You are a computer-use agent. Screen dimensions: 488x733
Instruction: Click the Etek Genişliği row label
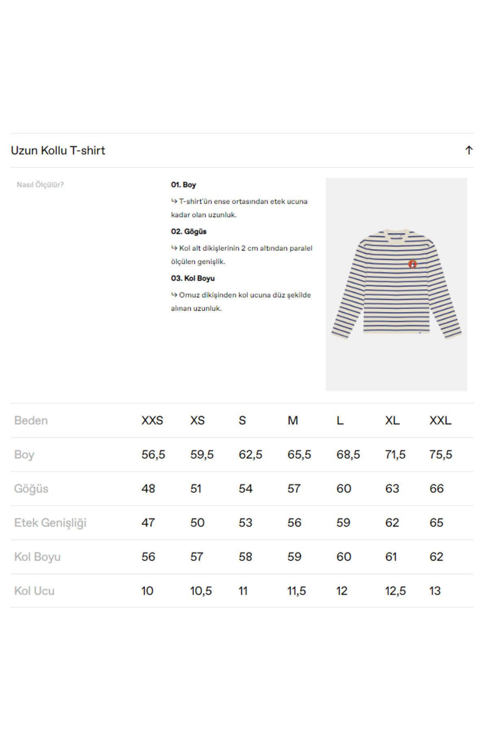[50, 522]
